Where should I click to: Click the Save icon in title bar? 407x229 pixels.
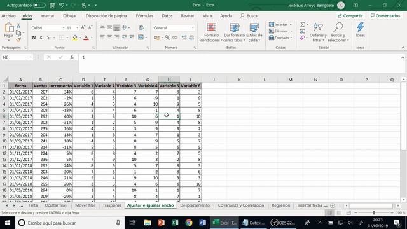tap(52, 5)
